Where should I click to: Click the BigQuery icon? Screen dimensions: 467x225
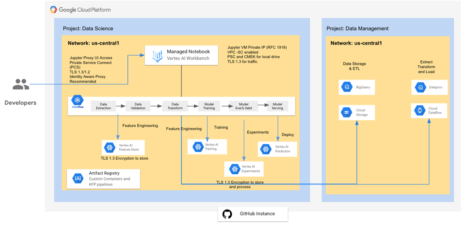[347, 88]
